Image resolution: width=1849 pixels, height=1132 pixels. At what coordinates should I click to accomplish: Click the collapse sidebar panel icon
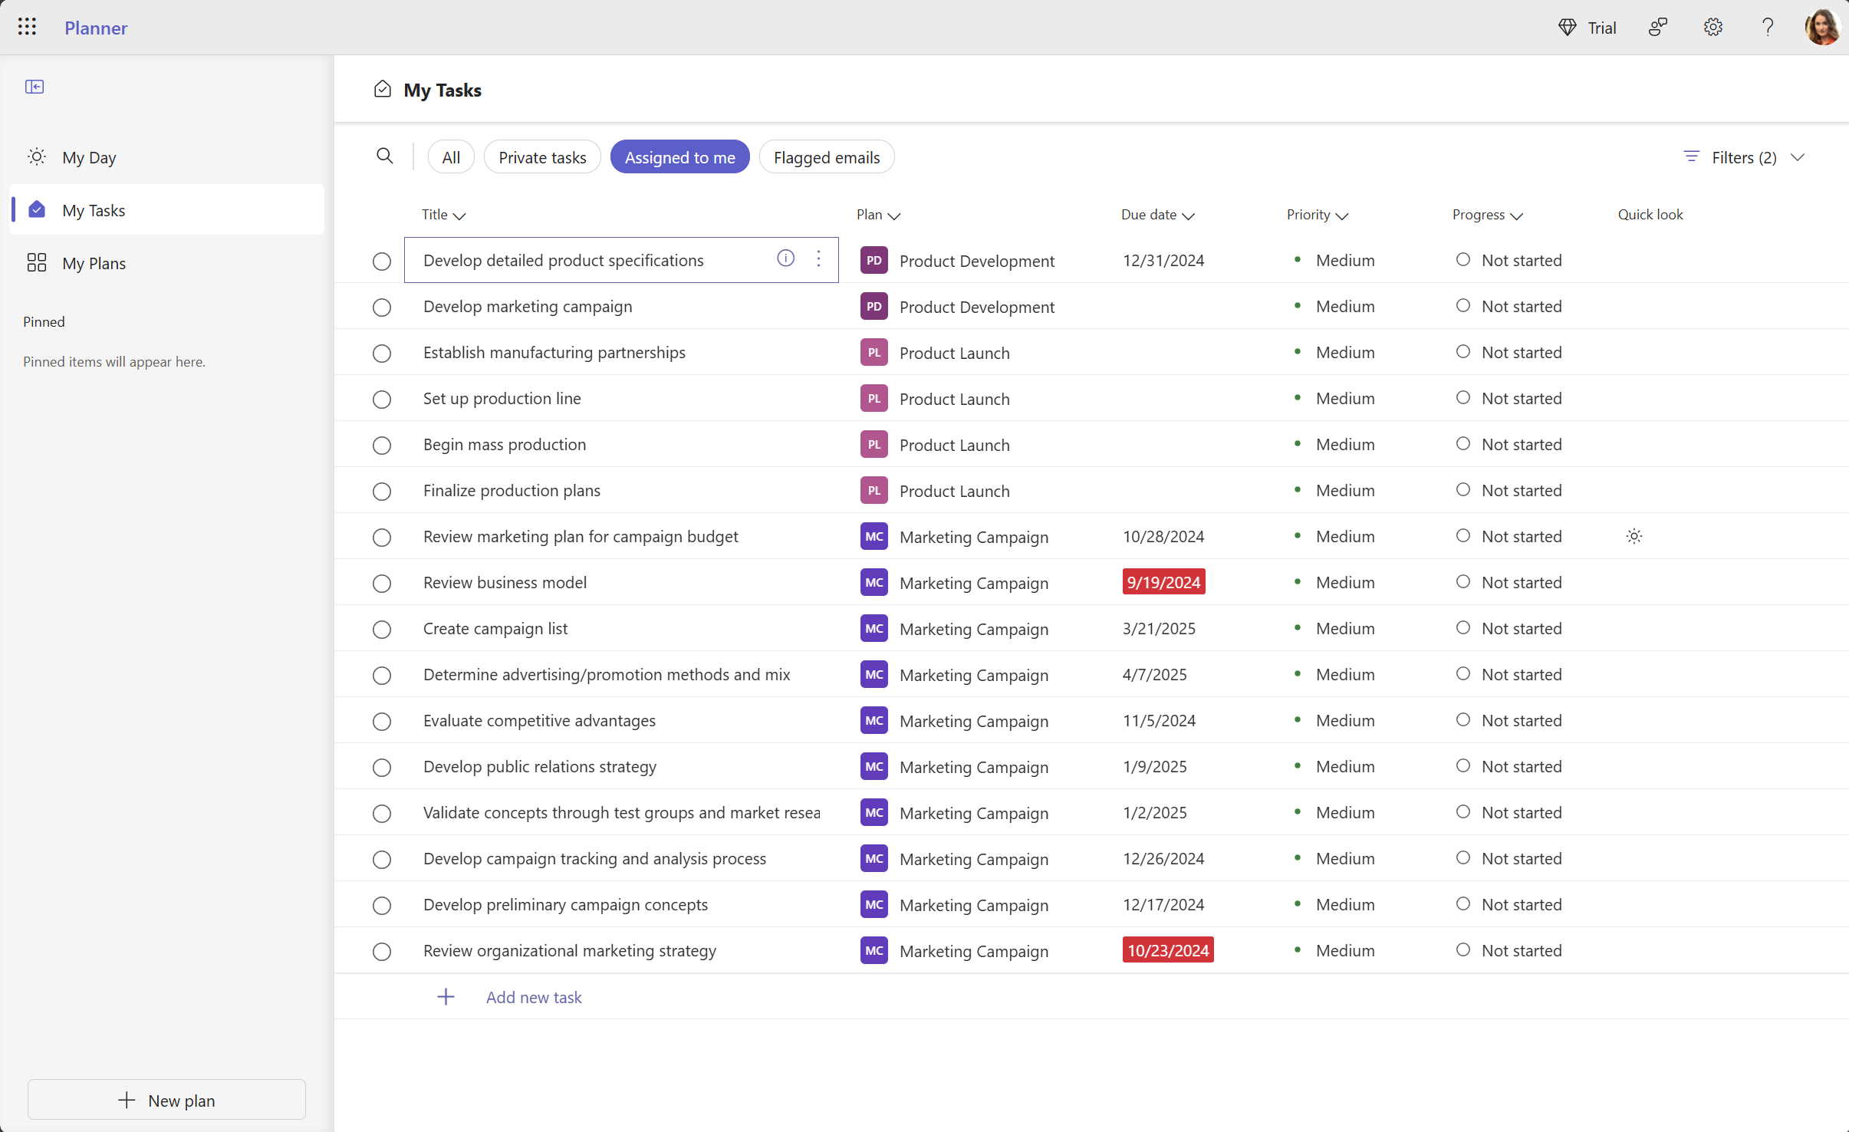35,86
